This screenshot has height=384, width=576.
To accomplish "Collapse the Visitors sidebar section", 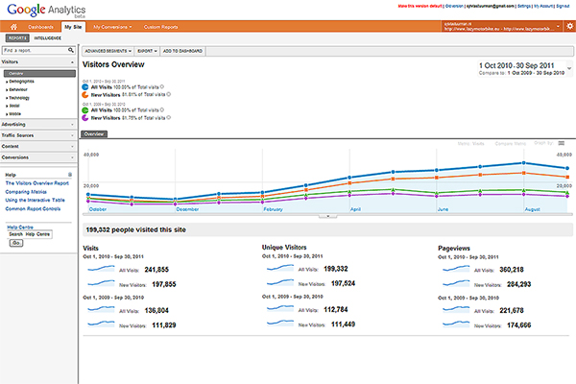I will pos(72,62).
